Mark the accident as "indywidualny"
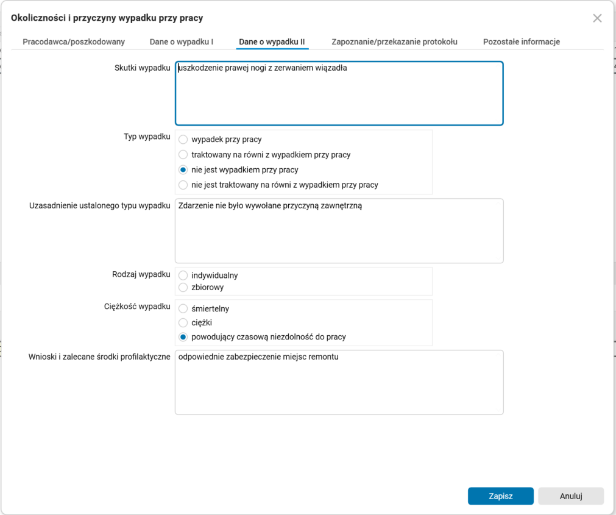Screen dimensions: 616x515 point(183,275)
